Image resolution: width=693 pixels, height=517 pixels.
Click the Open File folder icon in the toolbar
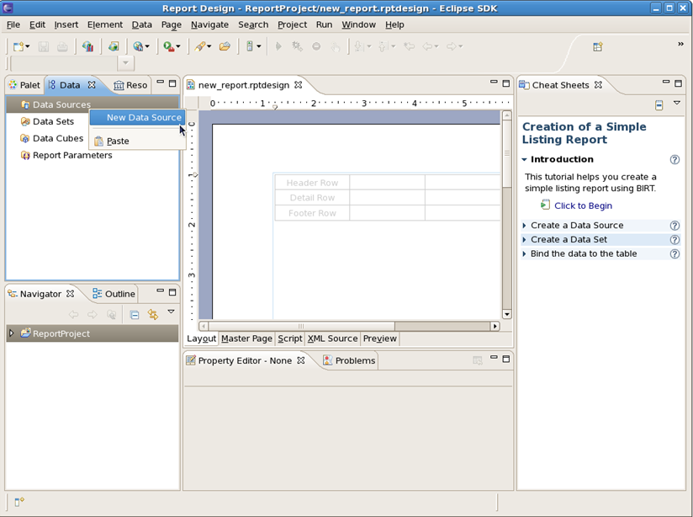click(225, 46)
